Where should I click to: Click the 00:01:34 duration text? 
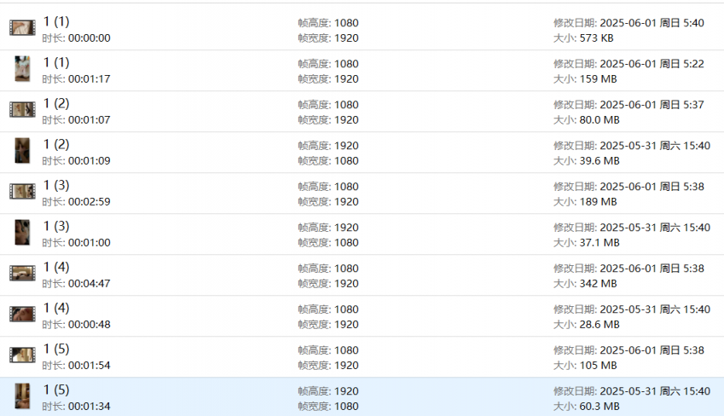[x=89, y=407]
